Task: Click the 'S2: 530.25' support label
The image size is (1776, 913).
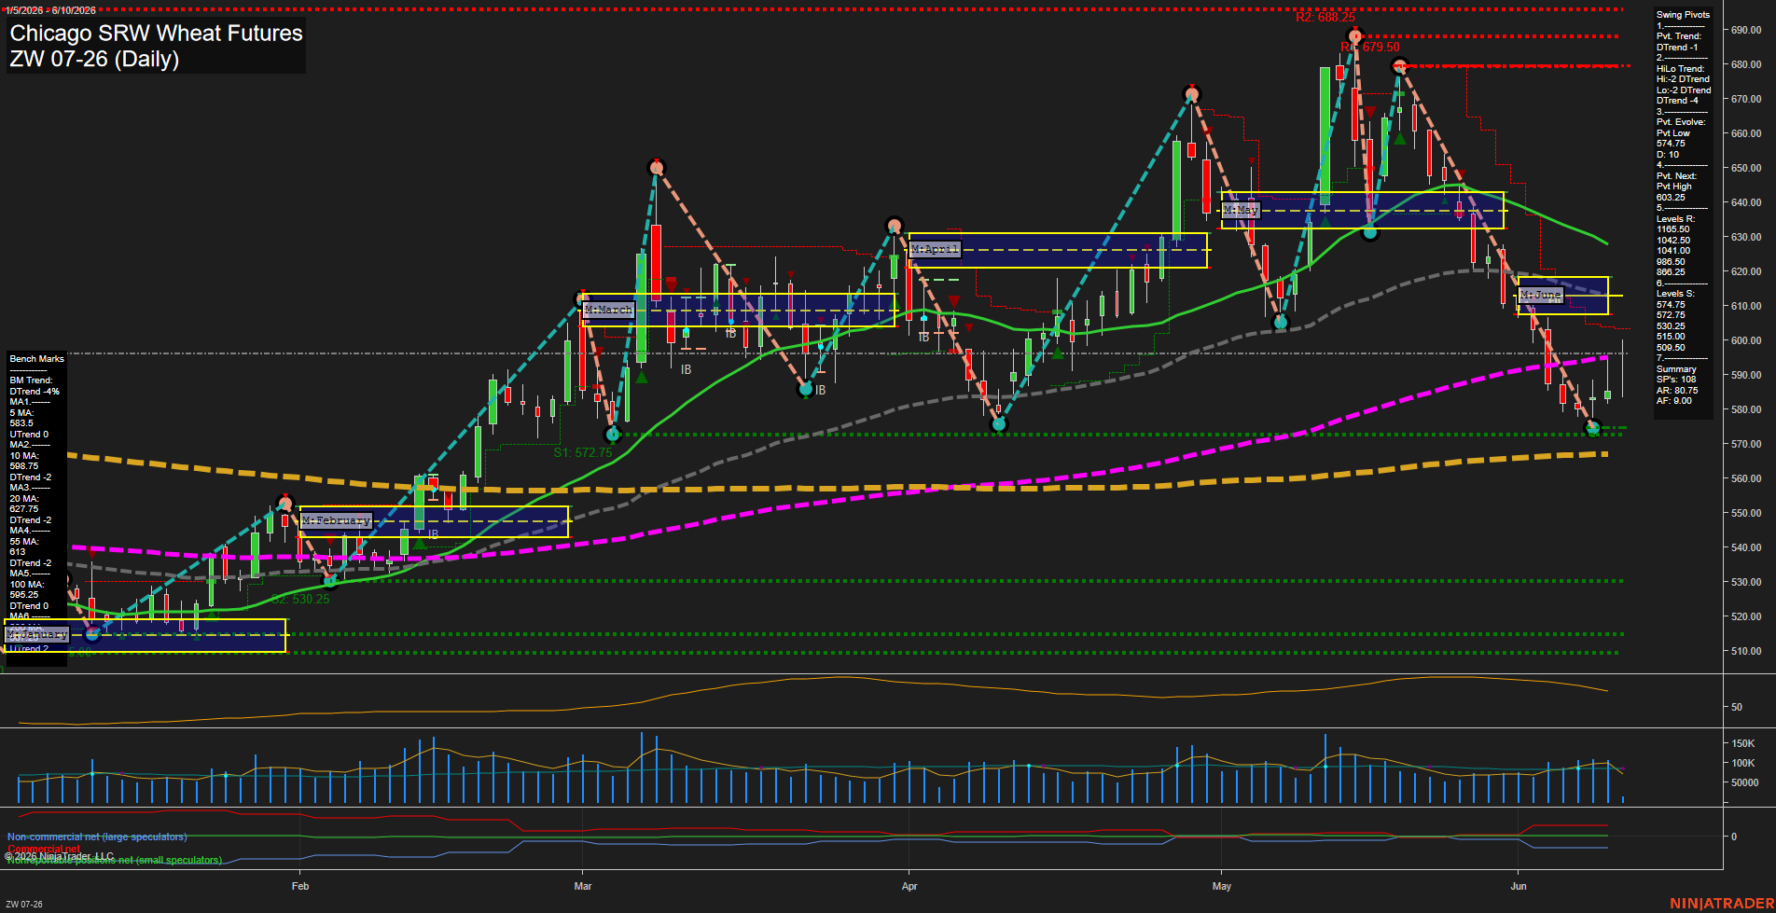Action: 300,599
